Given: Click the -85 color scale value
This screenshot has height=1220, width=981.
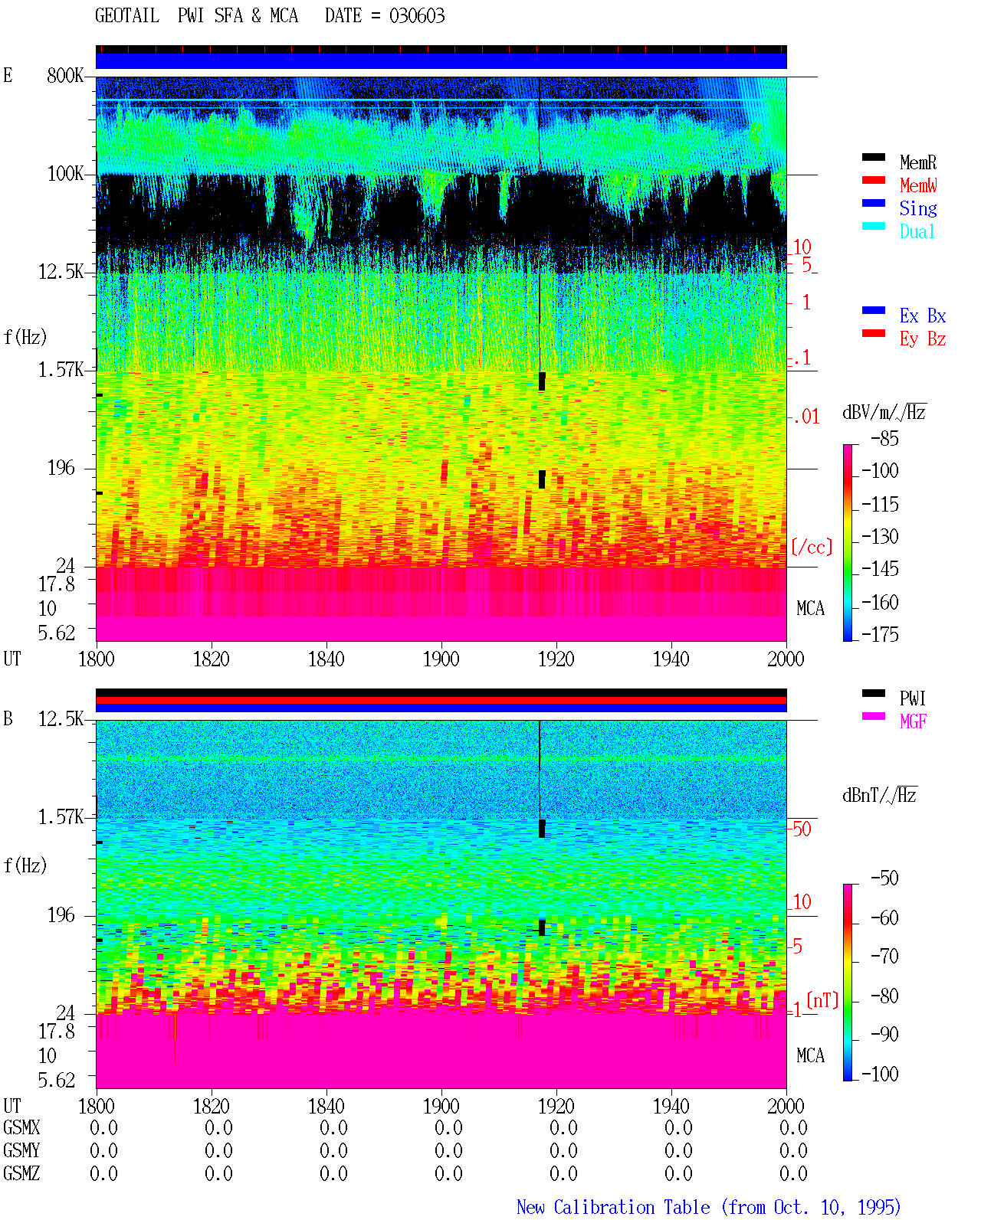Looking at the screenshot, I should (x=884, y=440).
